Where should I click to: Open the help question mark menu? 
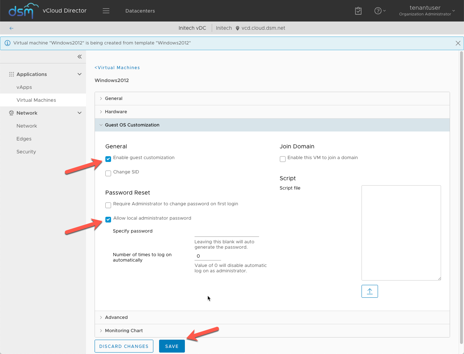[380, 11]
